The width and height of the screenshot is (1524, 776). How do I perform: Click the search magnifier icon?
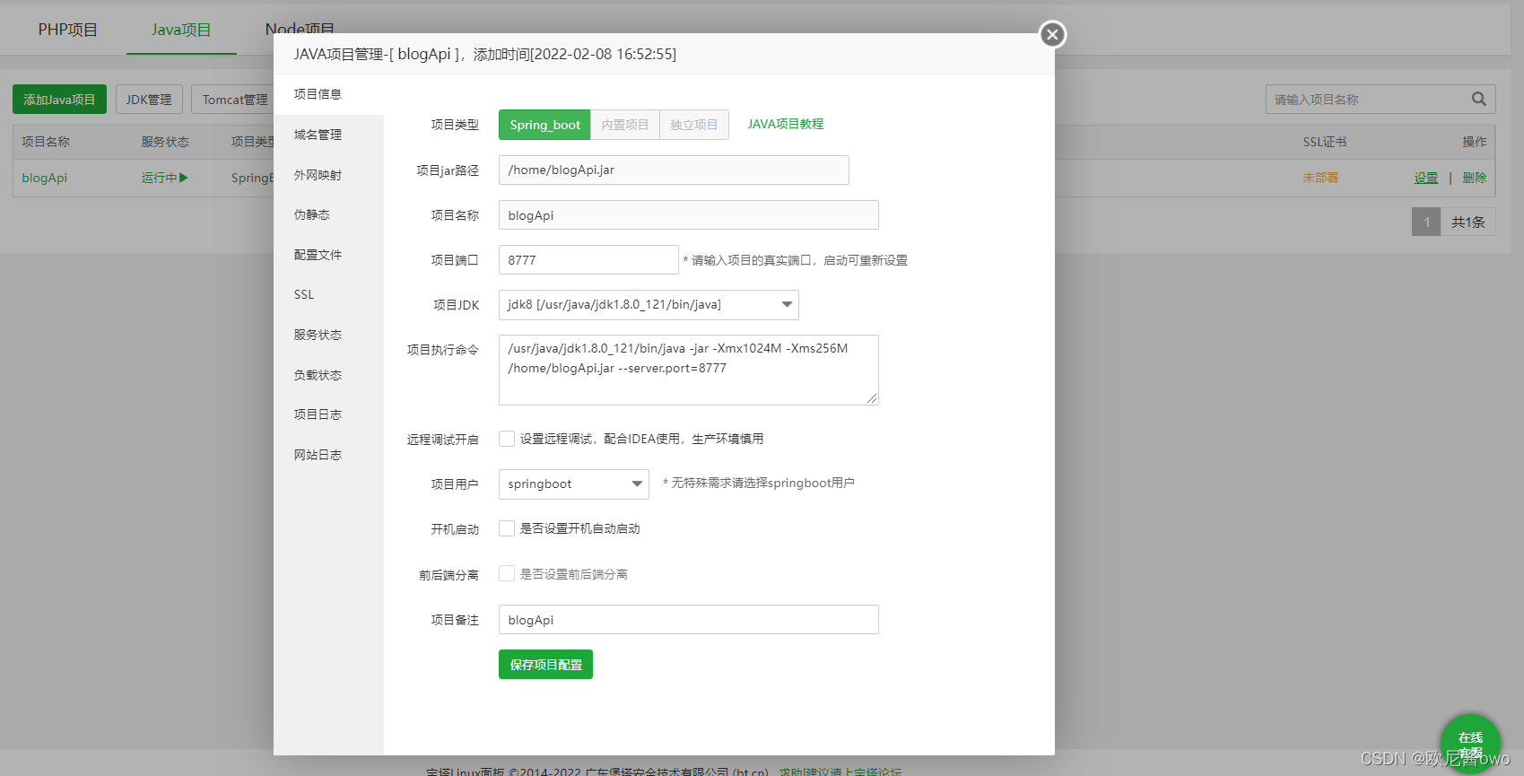1478,99
